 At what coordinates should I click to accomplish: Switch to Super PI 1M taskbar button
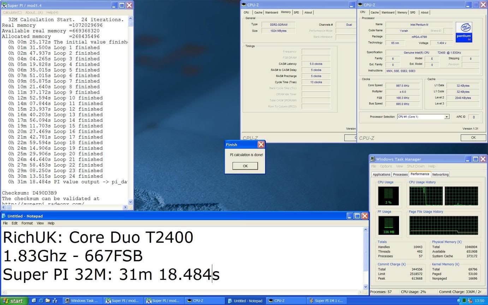pos(327,301)
